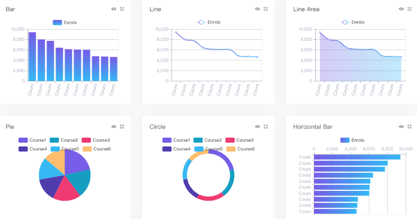Screen dimensions: 417x219
Task: Toggle Enrols legend in Line Area chart
Action: 353,22
